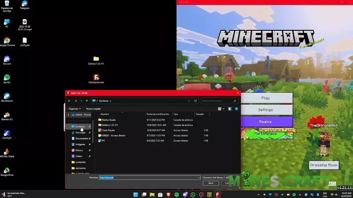353x198 pixels.
Task: Click the Blockbench desktop shortcut
Action: click(x=7, y=97)
